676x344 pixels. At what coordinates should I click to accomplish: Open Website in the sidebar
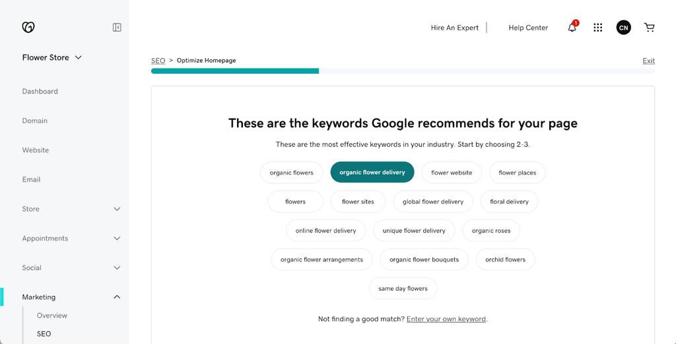[36, 150]
